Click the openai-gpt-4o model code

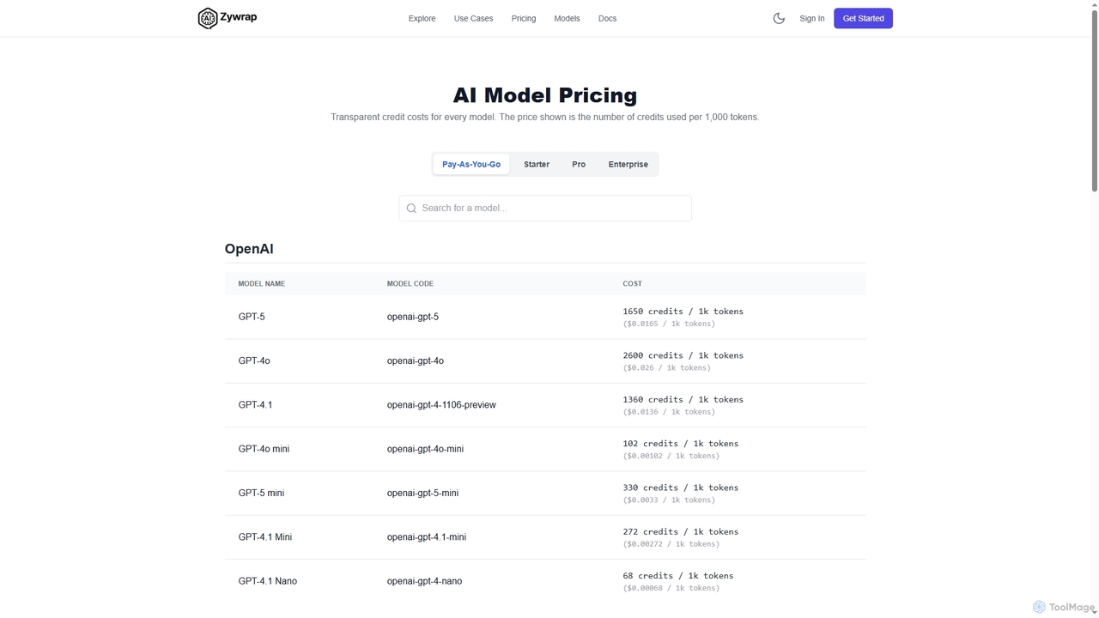coord(416,360)
